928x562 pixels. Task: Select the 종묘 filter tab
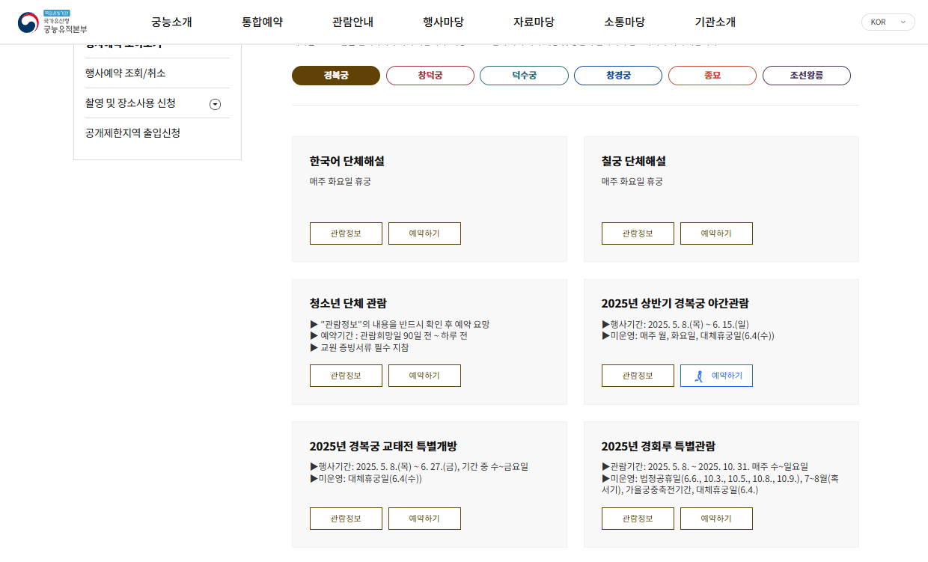(x=712, y=75)
